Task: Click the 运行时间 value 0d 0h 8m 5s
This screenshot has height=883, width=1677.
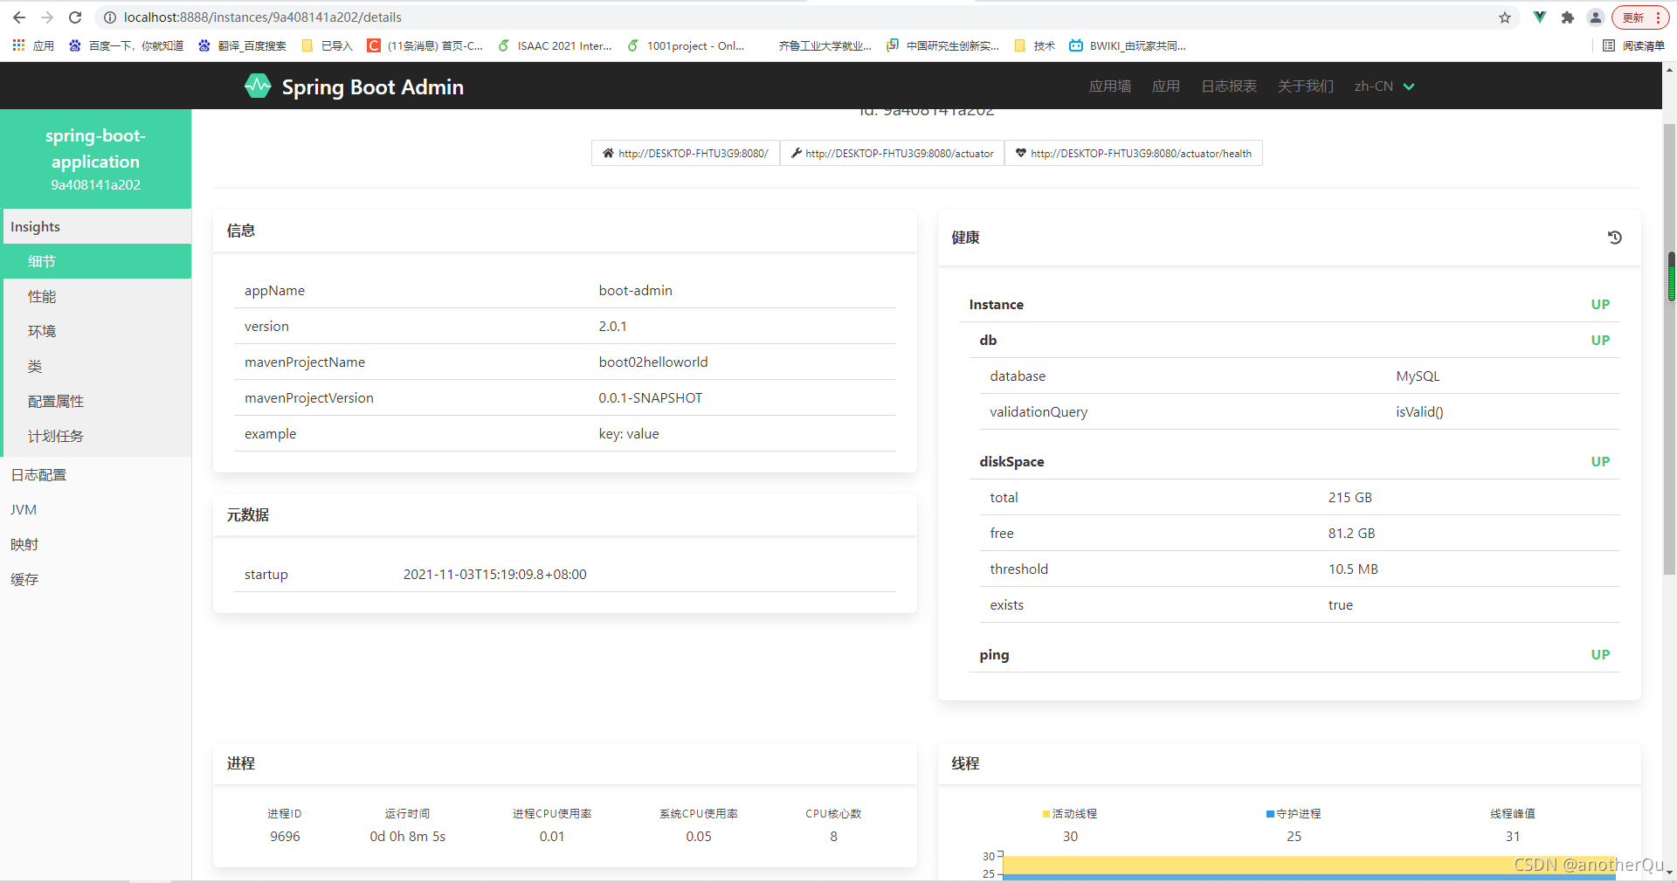Action: coord(407,836)
